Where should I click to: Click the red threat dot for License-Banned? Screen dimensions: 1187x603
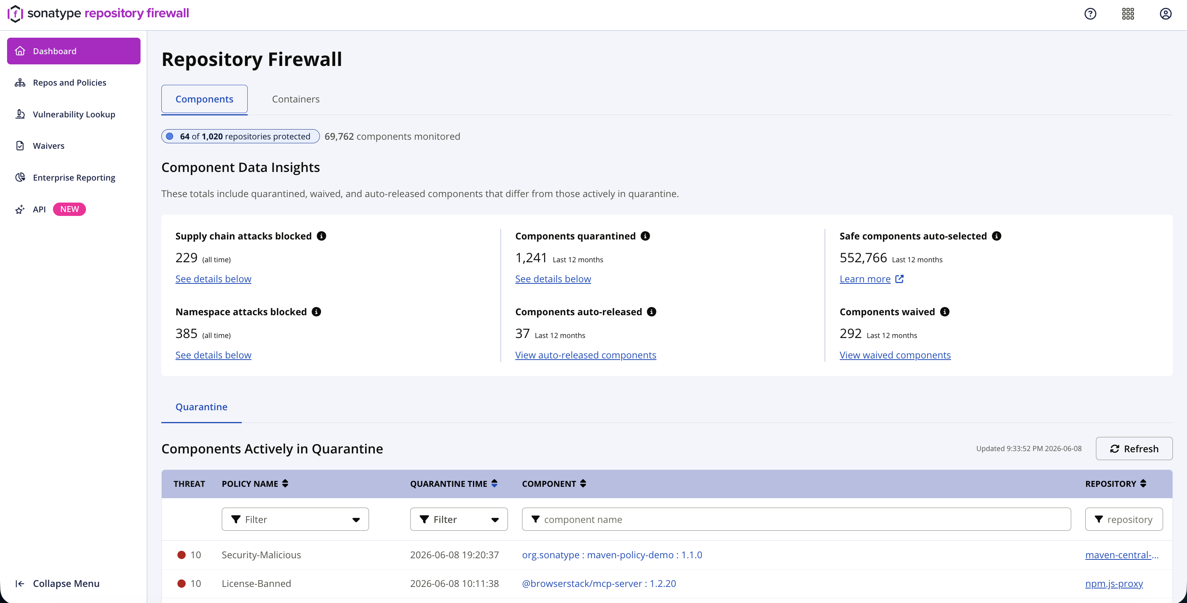[182, 584]
